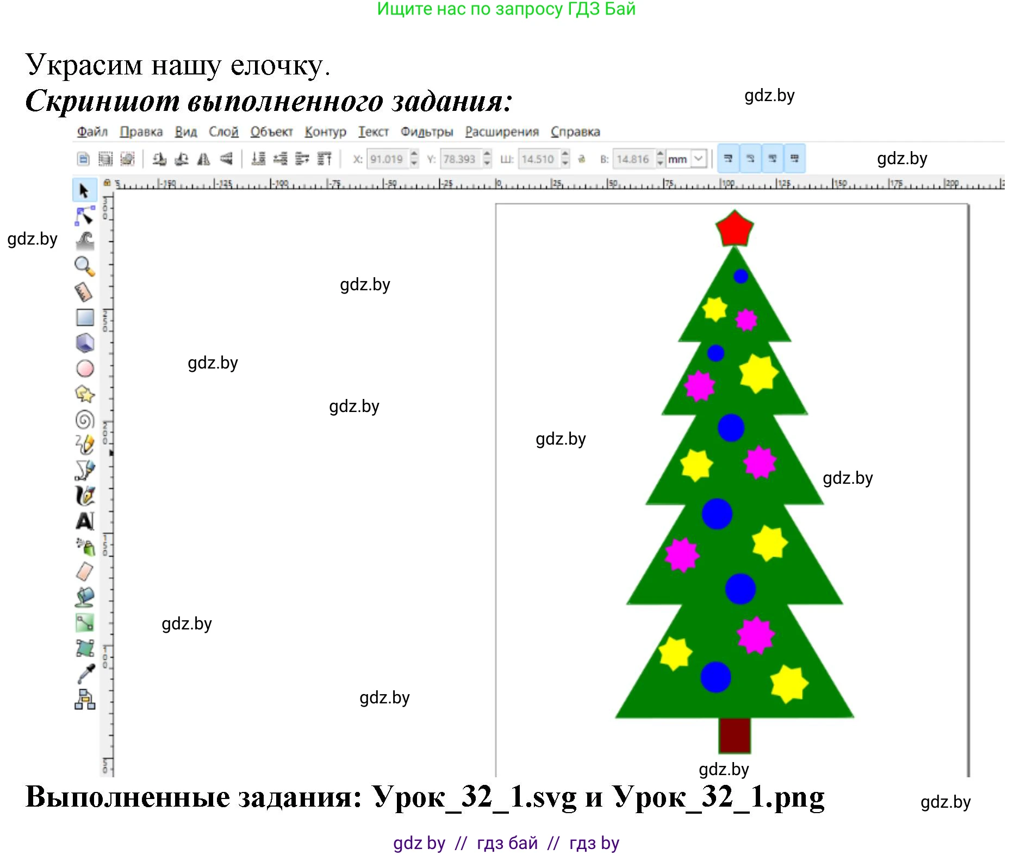Toggle the width-height lock icon
1014x855 pixels.
pyautogui.click(x=581, y=159)
